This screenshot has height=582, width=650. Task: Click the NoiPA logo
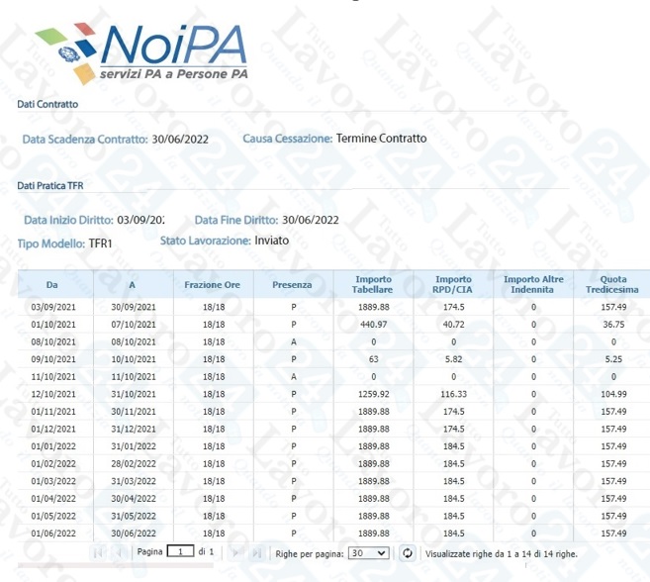pyautogui.click(x=140, y=53)
